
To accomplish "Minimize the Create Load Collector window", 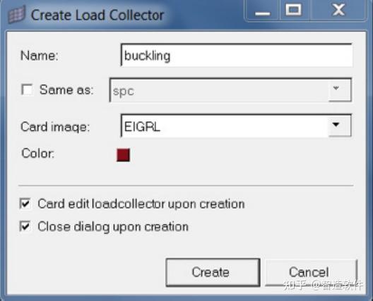I will point(262,11).
